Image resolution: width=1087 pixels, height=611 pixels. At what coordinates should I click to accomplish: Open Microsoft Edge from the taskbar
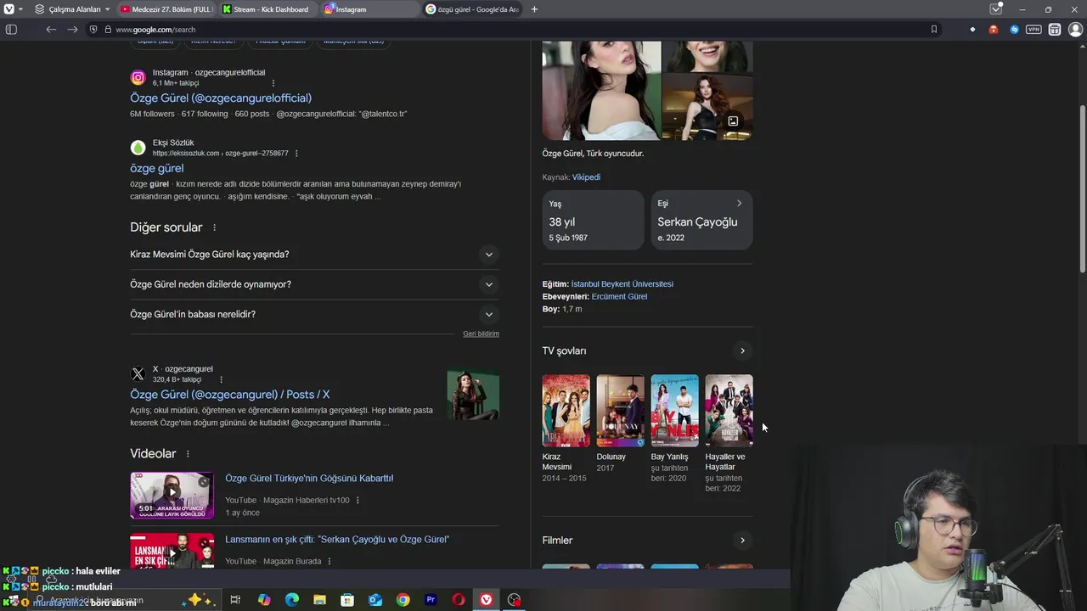pyautogui.click(x=292, y=600)
